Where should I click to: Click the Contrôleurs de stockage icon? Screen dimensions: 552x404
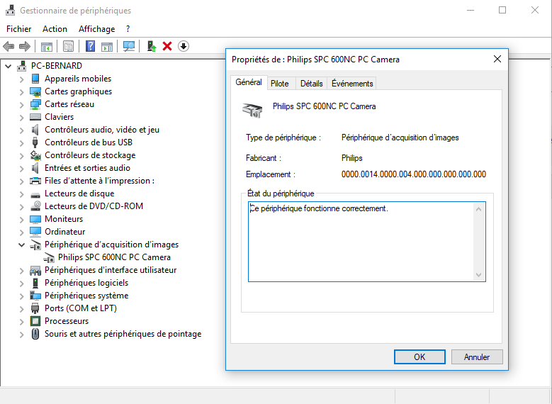(x=35, y=155)
